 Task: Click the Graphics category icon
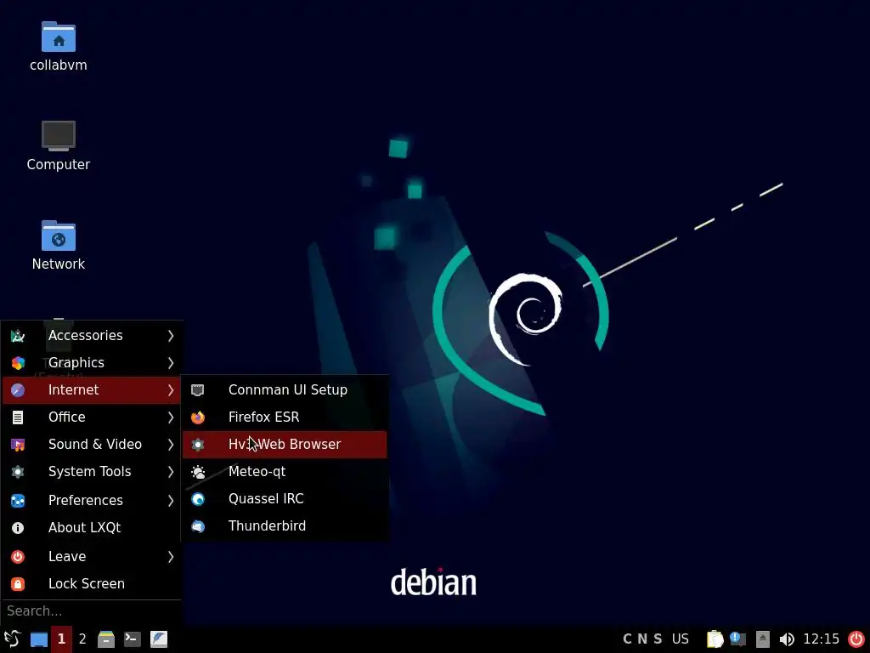(x=18, y=362)
